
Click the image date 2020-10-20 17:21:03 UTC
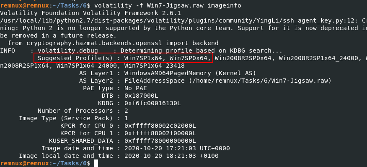coord(177,148)
